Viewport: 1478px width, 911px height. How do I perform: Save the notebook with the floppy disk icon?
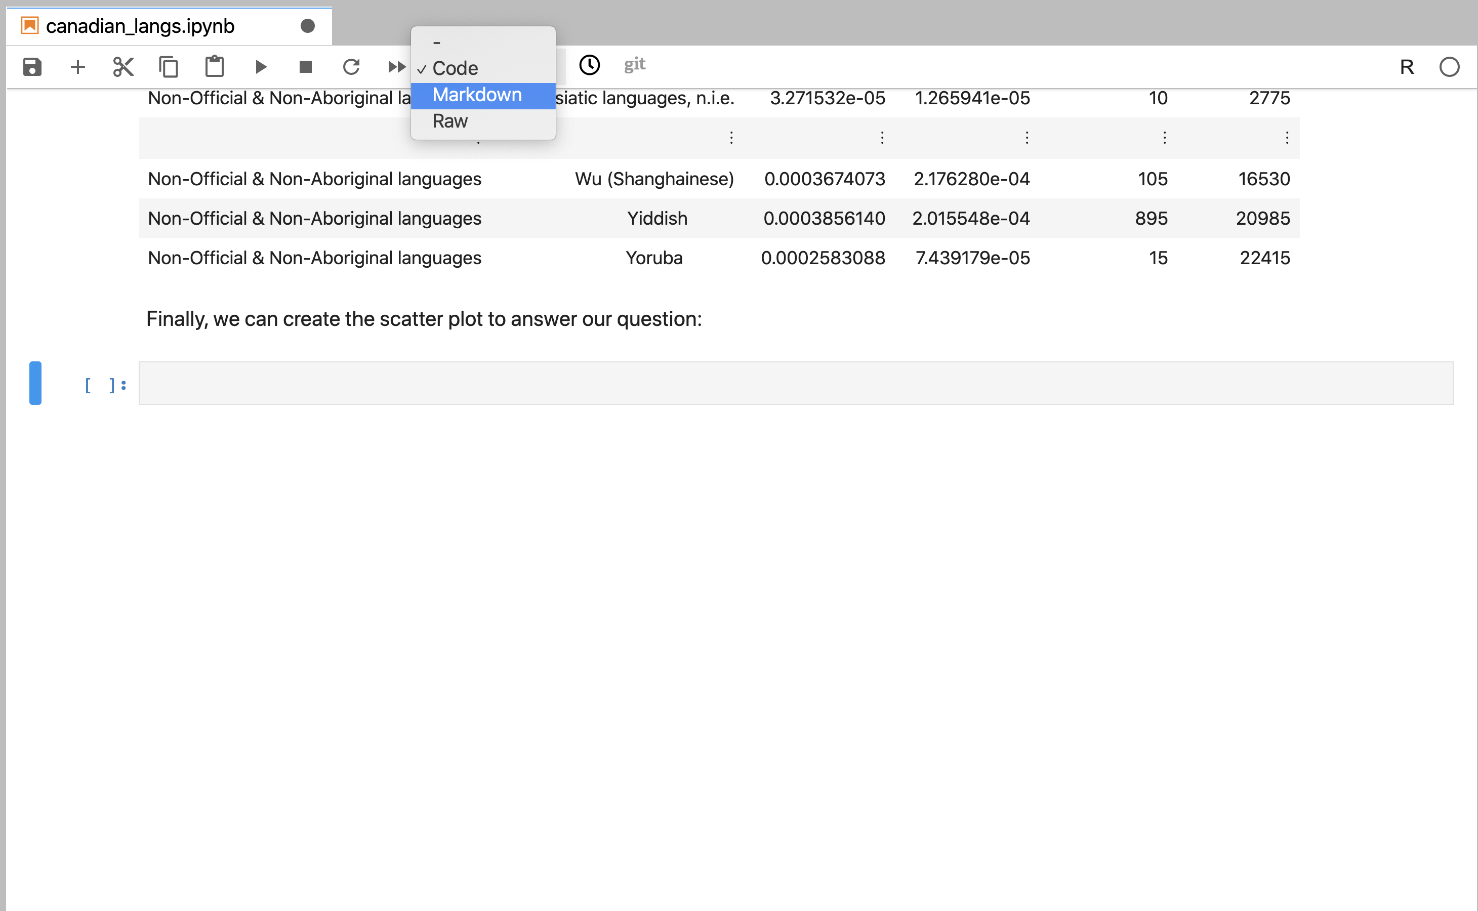pyautogui.click(x=32, y=66)
